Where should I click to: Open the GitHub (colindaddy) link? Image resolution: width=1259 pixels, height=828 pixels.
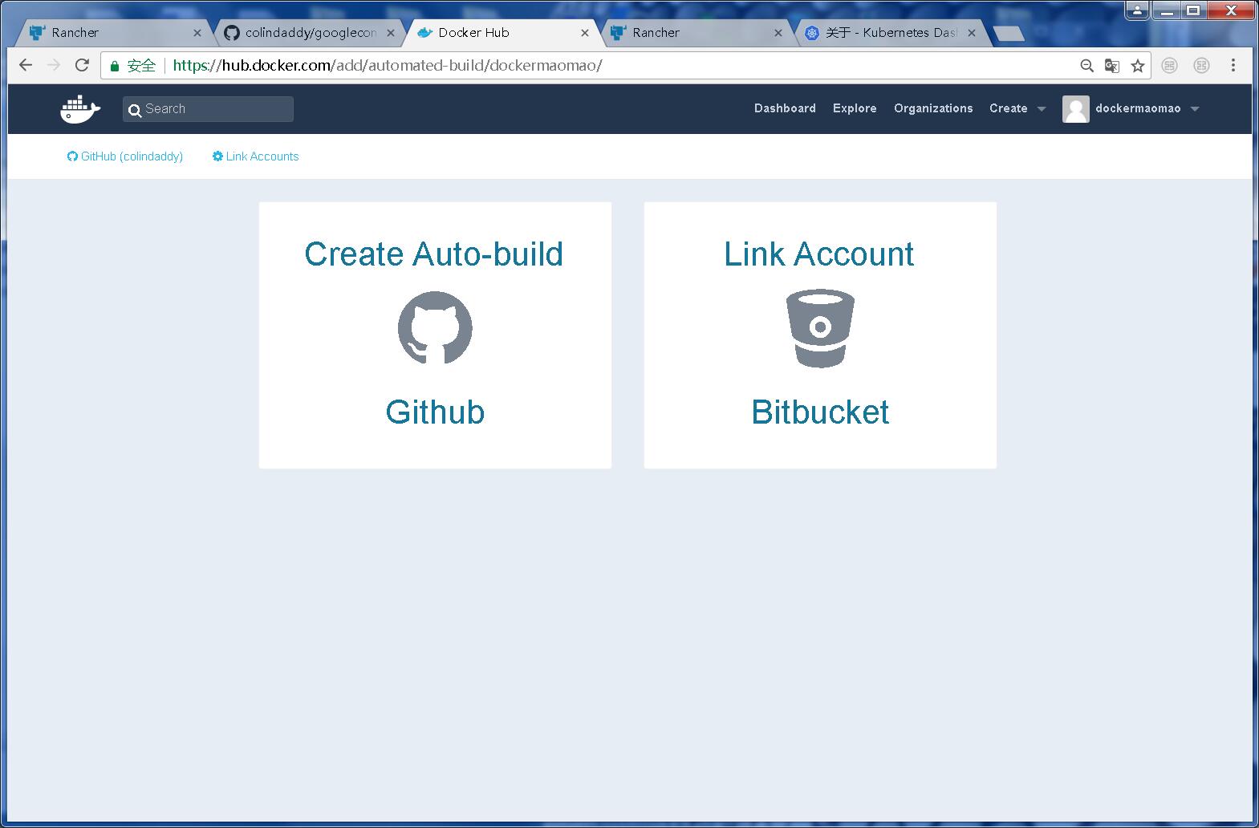coord(125,156)
